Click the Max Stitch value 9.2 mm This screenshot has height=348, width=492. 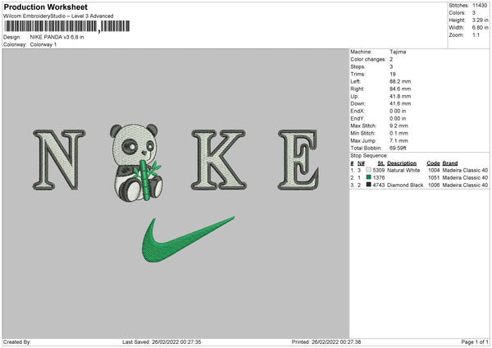point(399,126)
